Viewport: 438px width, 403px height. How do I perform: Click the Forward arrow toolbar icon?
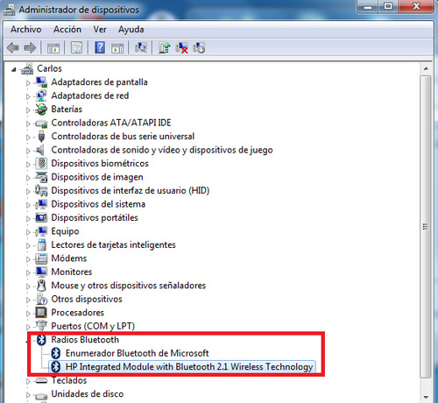[30, 47]
